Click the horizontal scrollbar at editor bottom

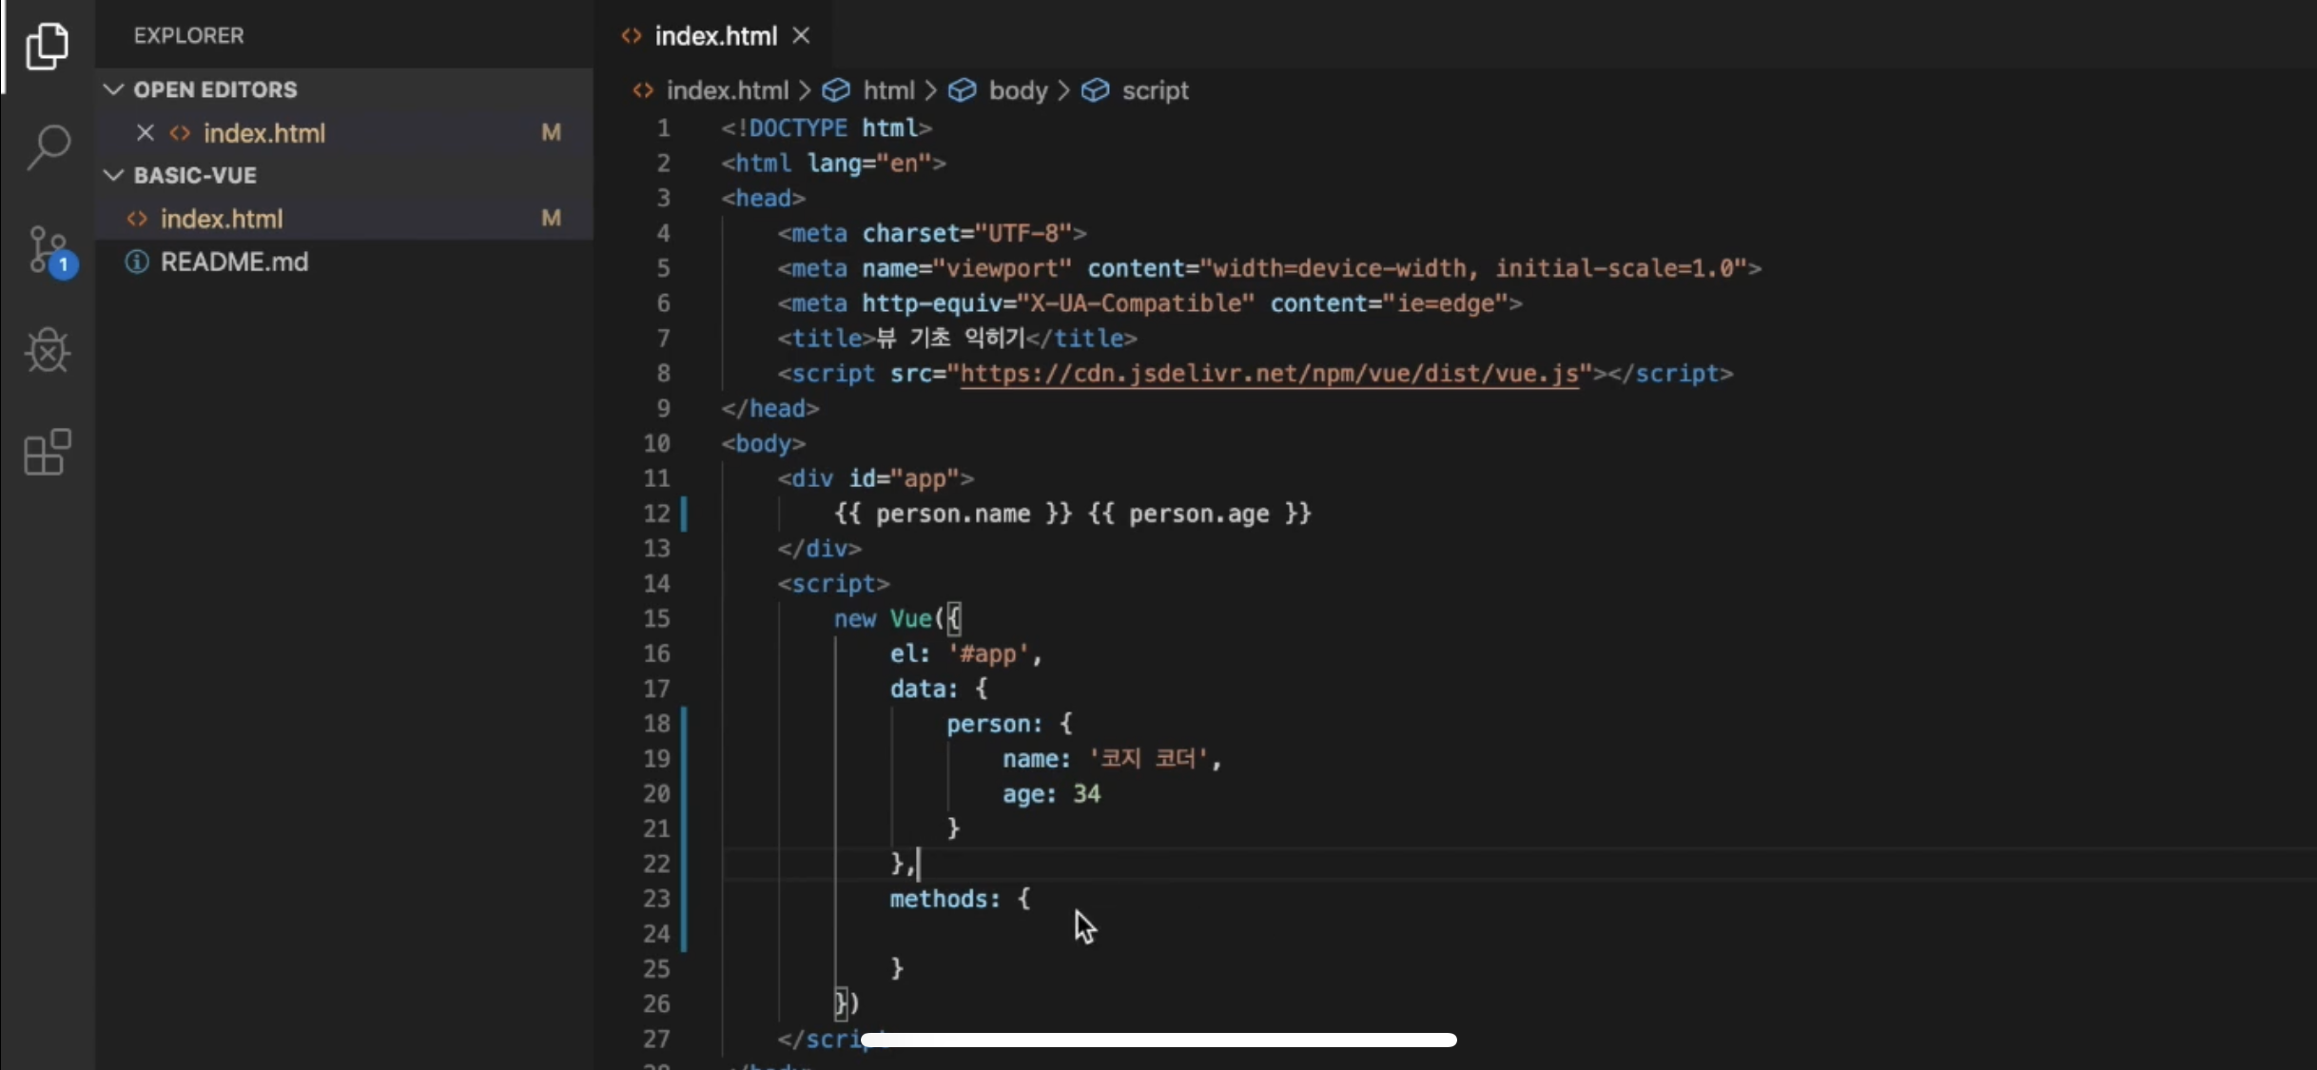point(1158,1040)
